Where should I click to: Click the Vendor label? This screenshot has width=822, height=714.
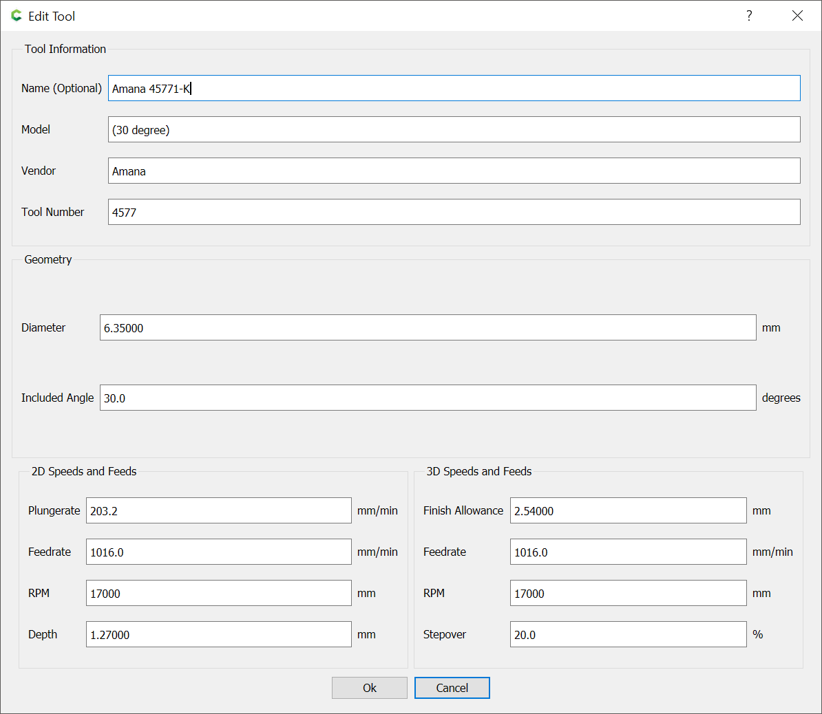pyautogui.click(x=39, y=171)
